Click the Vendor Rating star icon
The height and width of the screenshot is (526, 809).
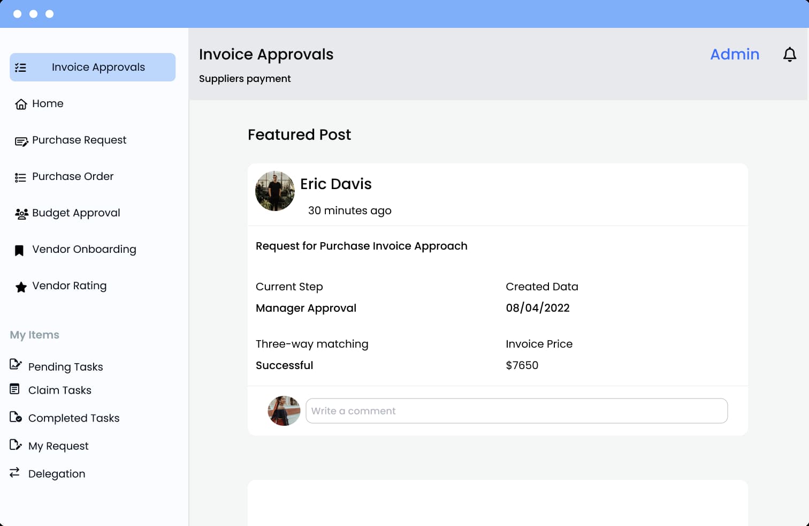[x=21, y=287]
